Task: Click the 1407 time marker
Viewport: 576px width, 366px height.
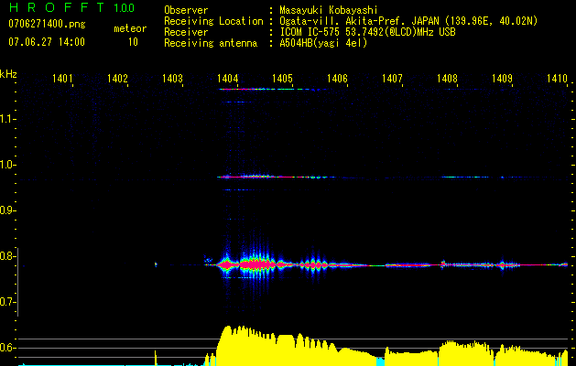Action: coord(392,78)
